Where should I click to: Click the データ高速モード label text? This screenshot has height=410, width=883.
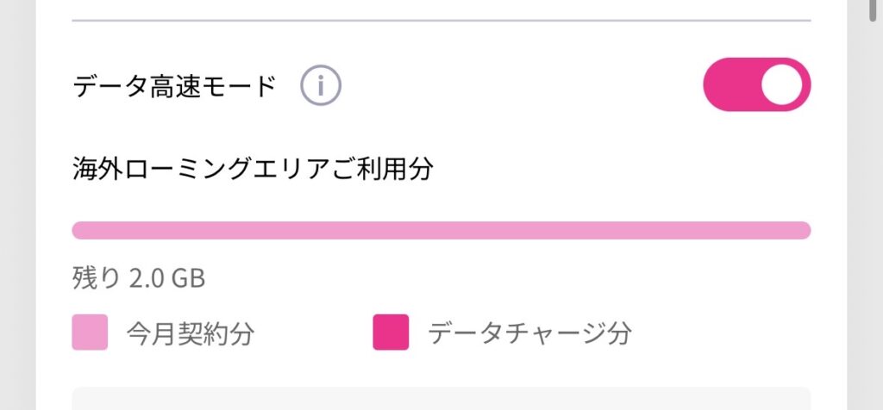(x=175, y=86)
